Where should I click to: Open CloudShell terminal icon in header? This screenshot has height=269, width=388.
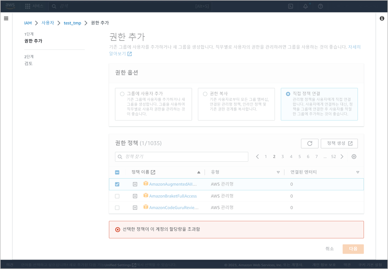pos(290,6)
